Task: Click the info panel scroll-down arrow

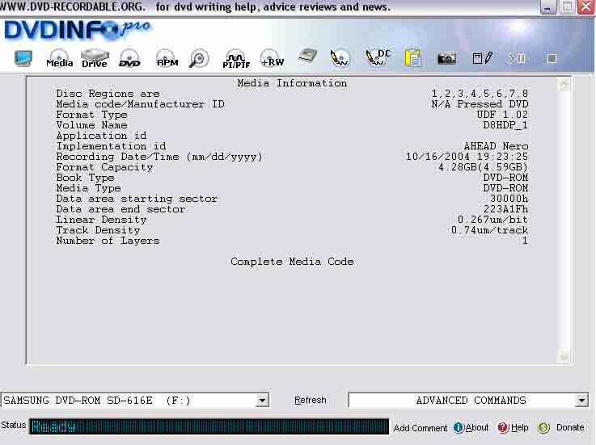Action: point(564,356)
